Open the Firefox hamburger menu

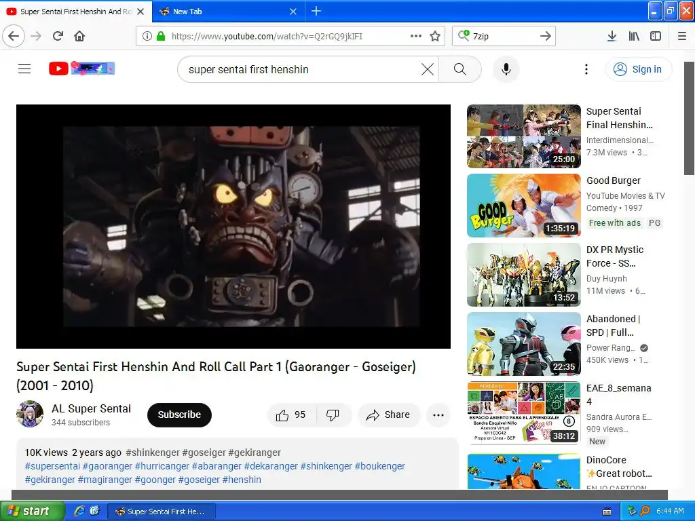pyautogui.click(x=682, y=36)
